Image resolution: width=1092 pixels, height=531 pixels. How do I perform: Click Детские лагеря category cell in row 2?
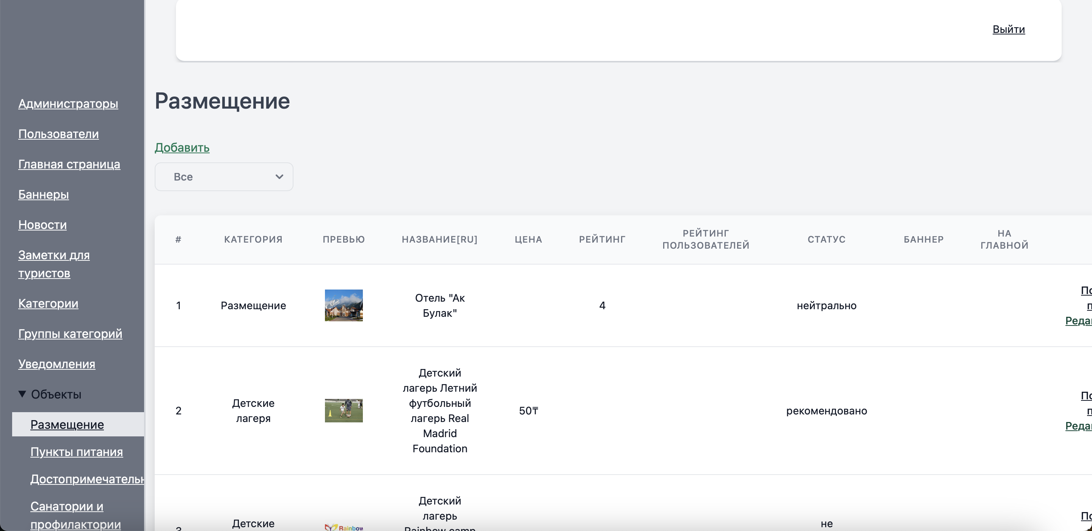253,410
